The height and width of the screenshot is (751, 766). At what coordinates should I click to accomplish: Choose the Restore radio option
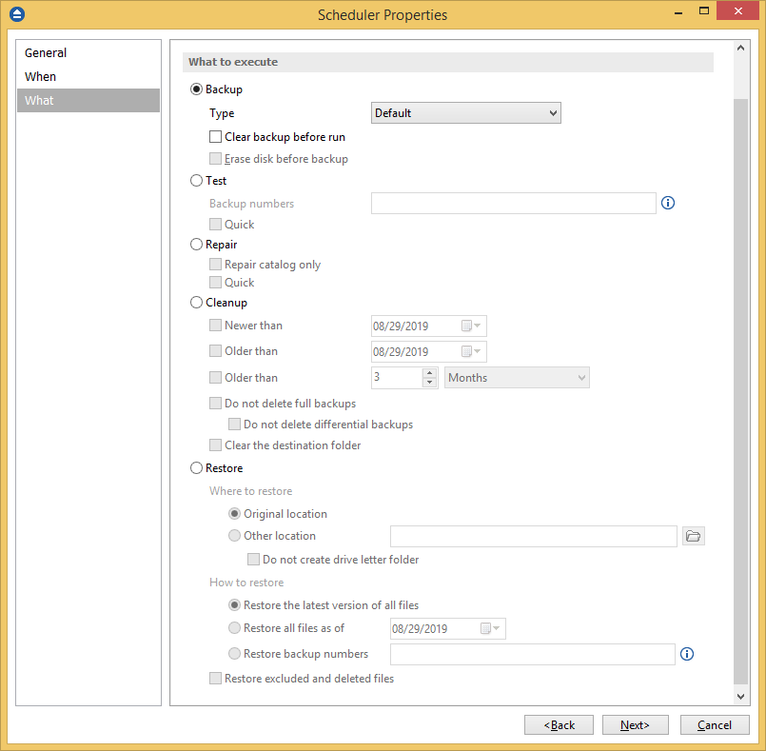pos(197,468)
